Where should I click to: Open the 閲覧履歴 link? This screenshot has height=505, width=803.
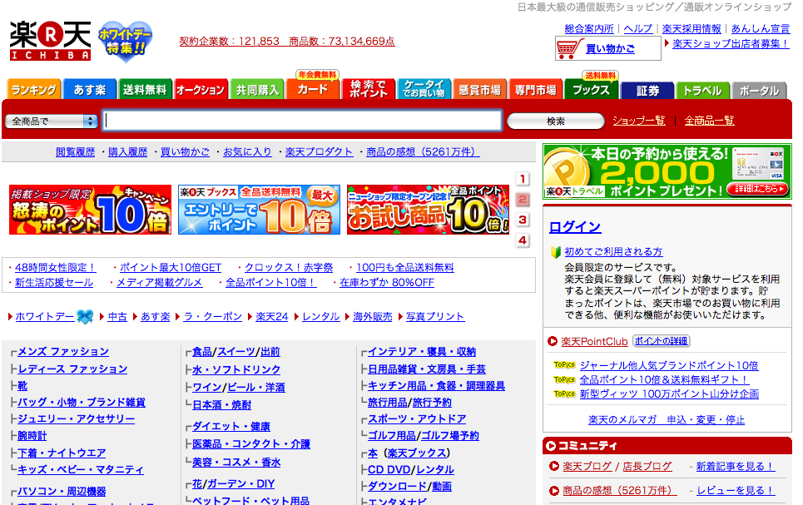[75, 152]
